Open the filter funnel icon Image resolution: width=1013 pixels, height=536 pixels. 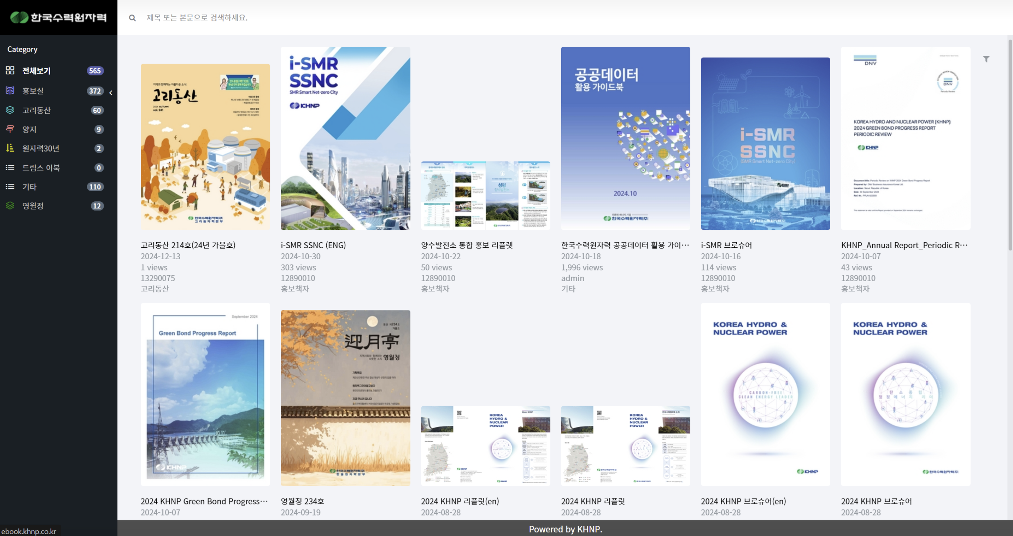pyautogui.click(x=986, y=59)
